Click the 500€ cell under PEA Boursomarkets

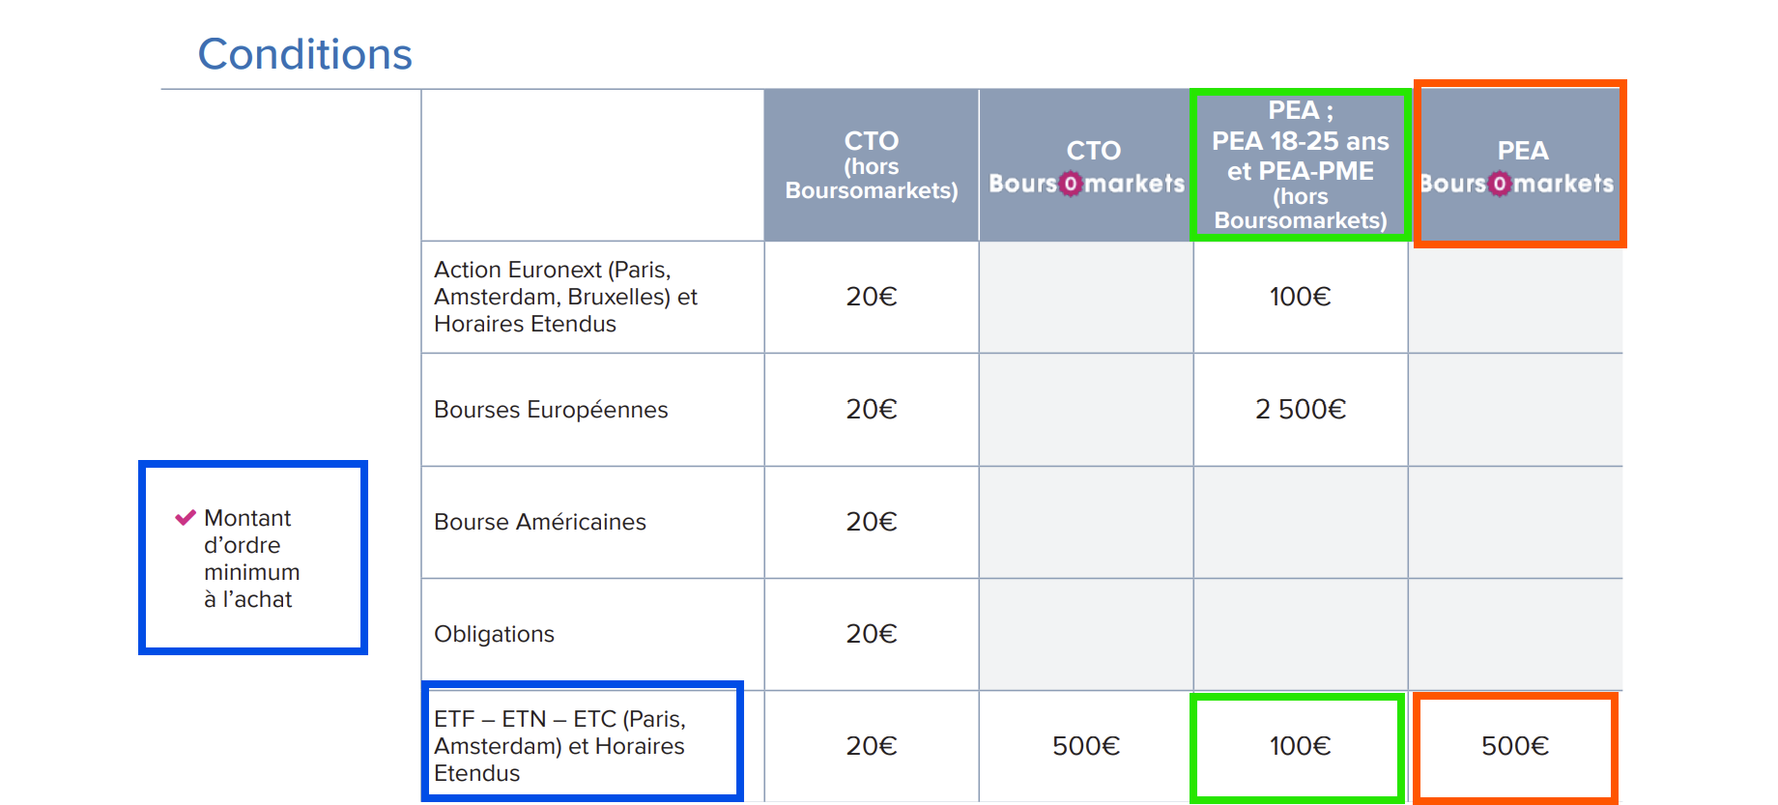(x=1515, y=746)
